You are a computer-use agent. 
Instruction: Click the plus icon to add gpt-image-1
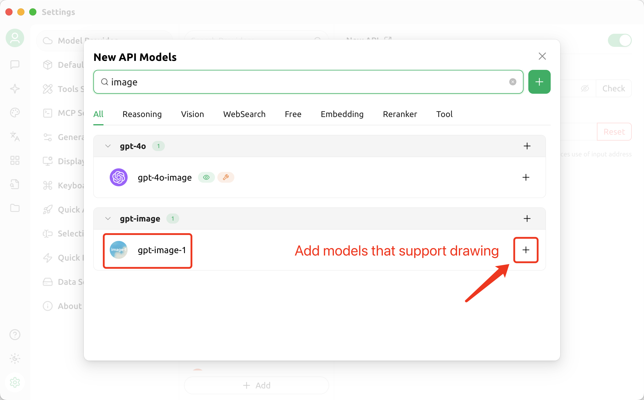coord(526,250)
